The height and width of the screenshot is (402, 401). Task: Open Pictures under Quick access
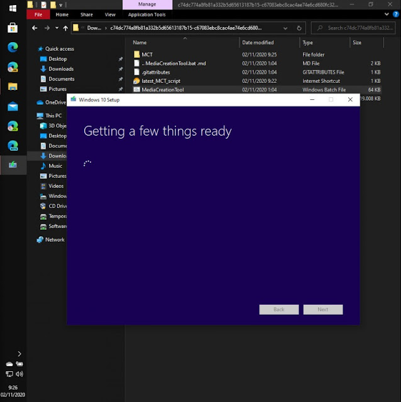pos(57,89)
